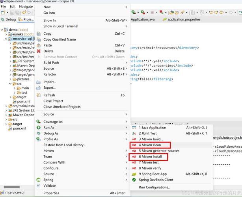Click the Debug As bug icon
Image resolution: width=242 pixels, height=197 pixels.
pos(39,134)
